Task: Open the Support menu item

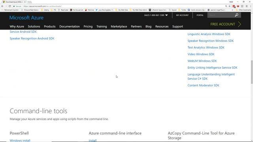Action: pos(177,26)
